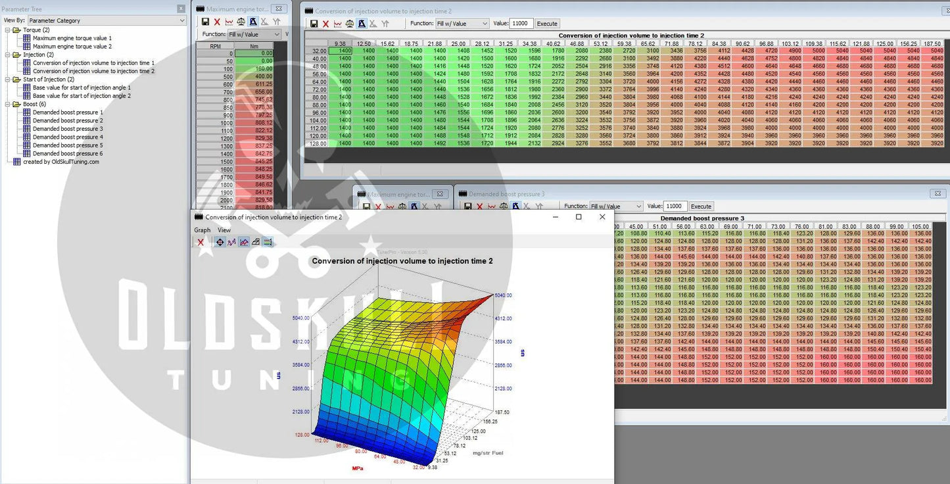This screenshot has height=484, width=950.
Task: Toggle highlighted line-chart icon in graph window toolbar
Action: click(x=244, y=242)
